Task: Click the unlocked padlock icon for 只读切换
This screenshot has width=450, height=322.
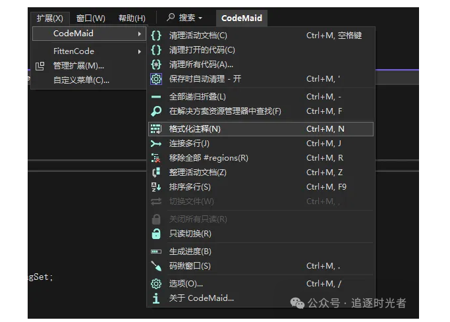Action: (x=156, y=234)
